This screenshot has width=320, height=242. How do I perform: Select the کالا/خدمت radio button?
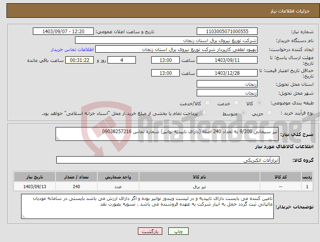[x=207, y=103]
